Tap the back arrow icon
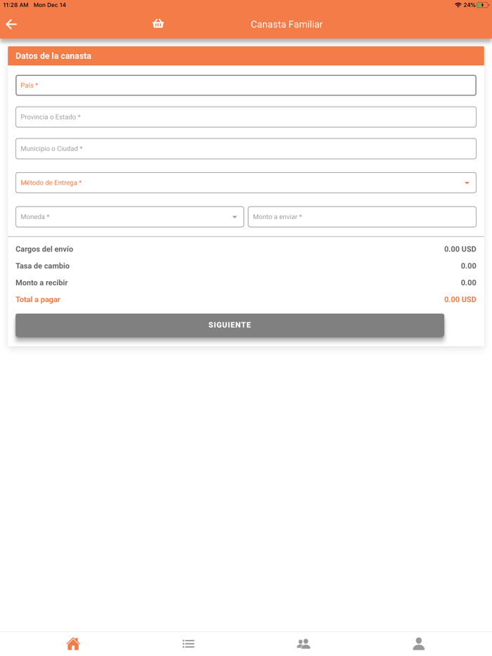The height and width of the screenshot is (656, 492). (11, 25)
